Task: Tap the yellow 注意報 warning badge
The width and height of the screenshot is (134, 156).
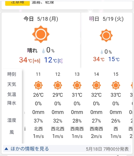Action: point(17,3)
